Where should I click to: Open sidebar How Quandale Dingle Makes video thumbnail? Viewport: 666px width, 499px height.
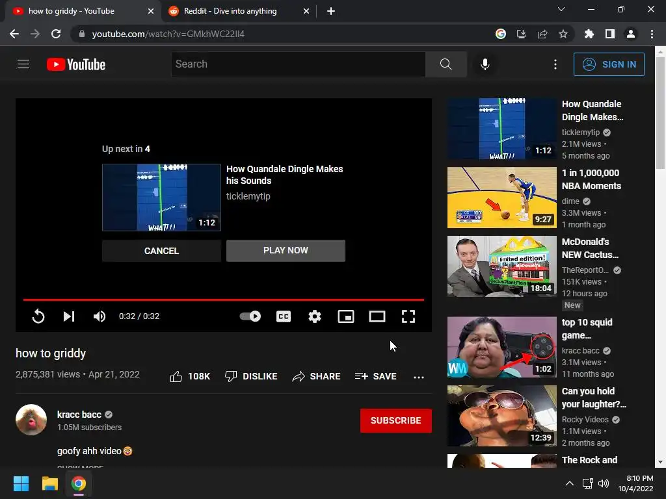tap(501, 129)
